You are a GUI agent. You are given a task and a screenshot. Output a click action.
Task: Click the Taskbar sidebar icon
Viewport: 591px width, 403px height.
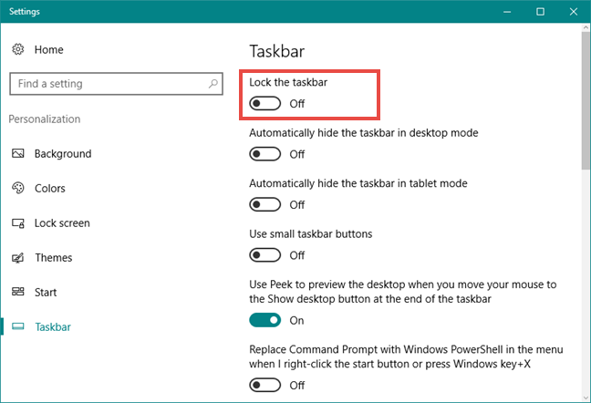point(17,326)
